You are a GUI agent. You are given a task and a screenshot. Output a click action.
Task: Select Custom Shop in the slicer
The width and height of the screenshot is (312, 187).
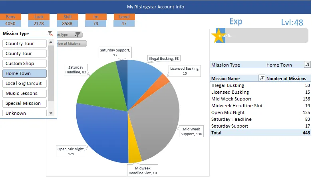[x=24, y=63]
